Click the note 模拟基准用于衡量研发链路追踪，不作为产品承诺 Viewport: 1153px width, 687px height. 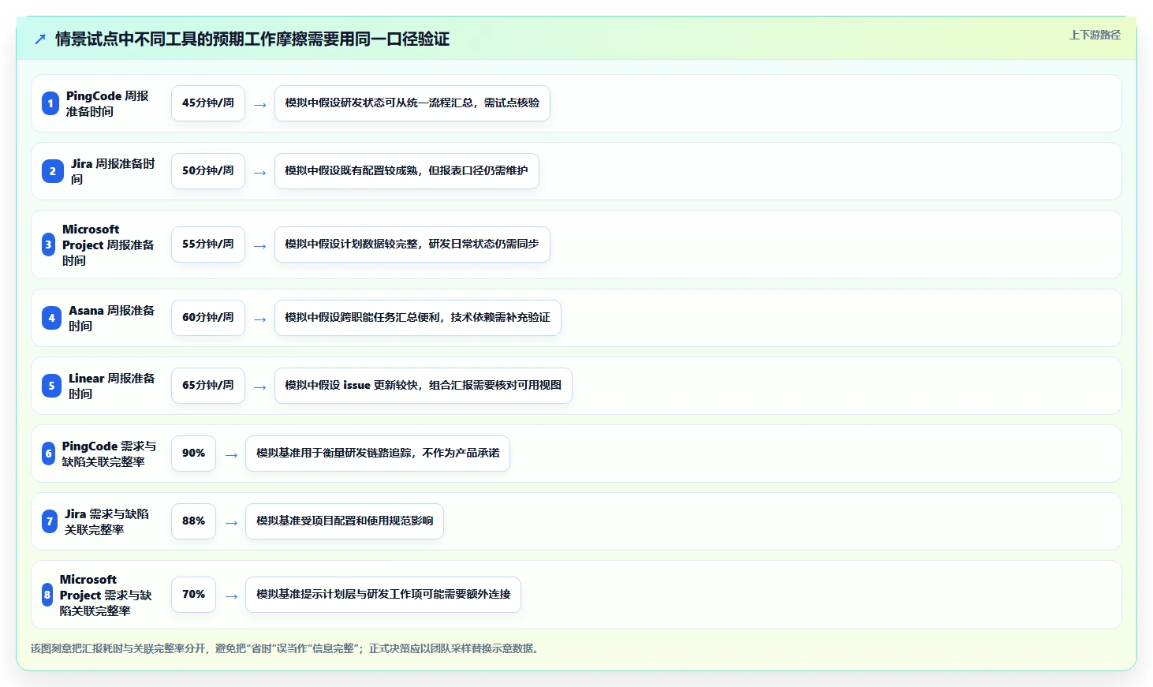pos(378,454)
